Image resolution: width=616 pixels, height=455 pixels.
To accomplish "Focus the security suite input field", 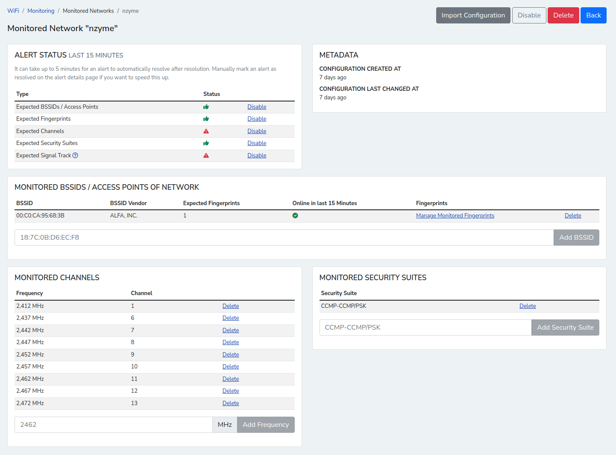I will click(425, 327).
